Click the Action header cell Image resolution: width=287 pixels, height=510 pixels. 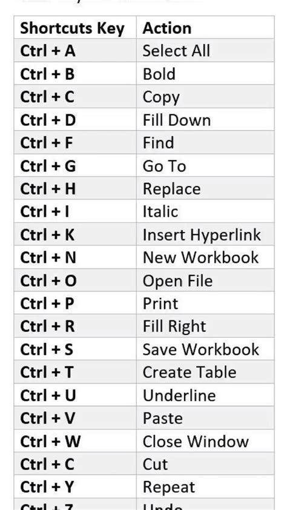pos(205,27)
